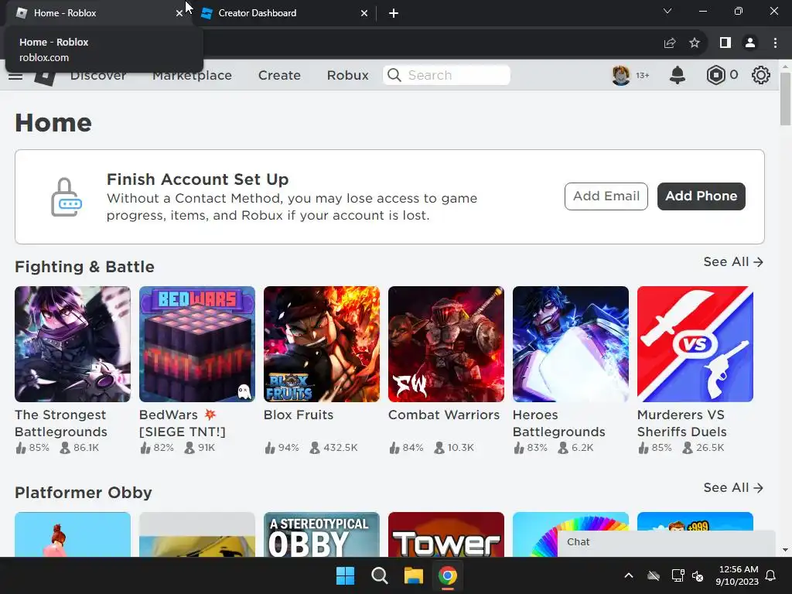Open the muted volume tray icon
This screenshot has height=594, width=792.
pyautogui.click(x=698, y=575)
